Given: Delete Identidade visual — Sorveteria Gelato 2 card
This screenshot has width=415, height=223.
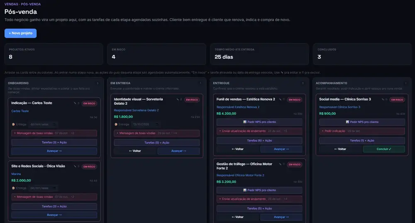Looking at the screenshot, I should 181,100.
